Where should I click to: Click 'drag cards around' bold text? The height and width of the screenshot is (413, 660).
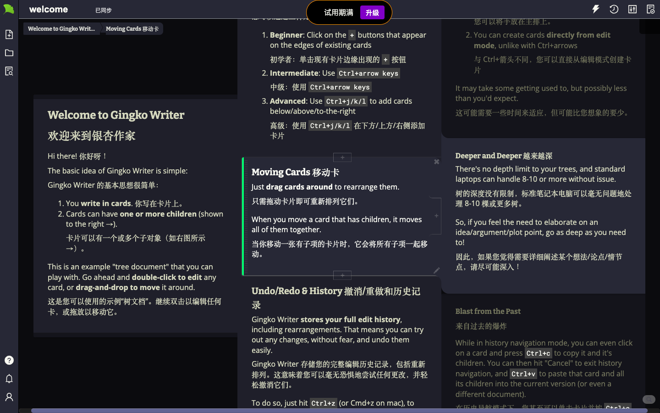299,187
